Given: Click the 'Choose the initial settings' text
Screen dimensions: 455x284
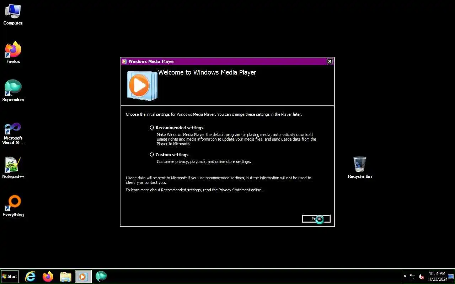Looking at the screenshot, I should (x=214, y=114).
